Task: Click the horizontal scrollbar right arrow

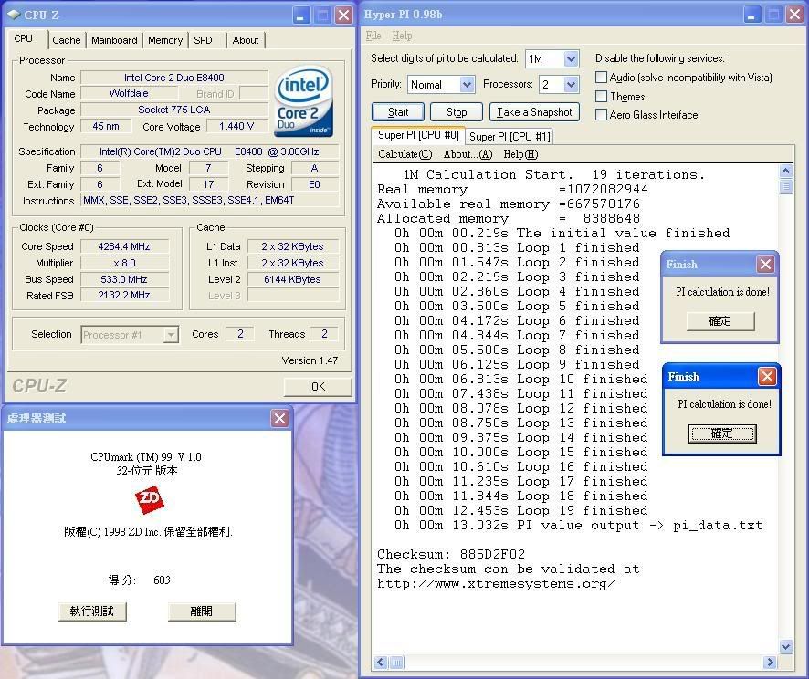Action: coord(770,662)
